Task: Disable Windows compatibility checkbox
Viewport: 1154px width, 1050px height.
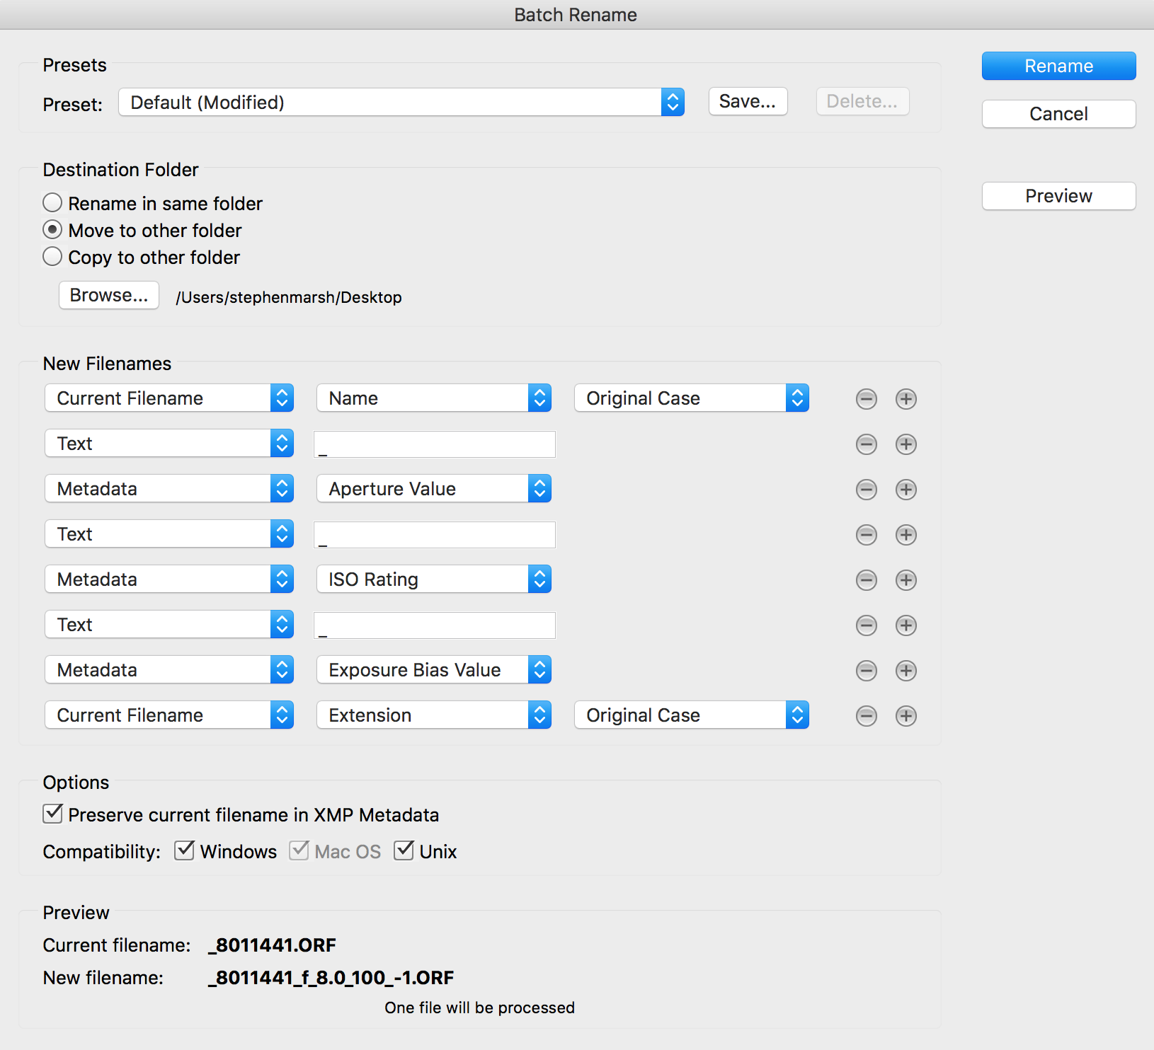Action: pos(185,850)
